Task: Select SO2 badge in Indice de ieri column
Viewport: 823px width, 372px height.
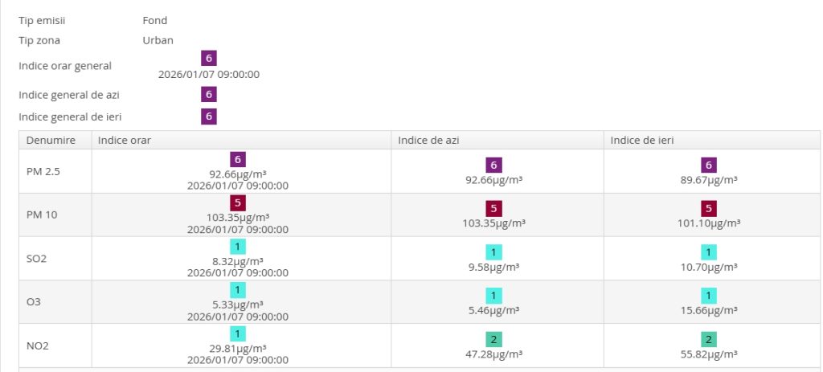Action: click(x=709, y=252)
